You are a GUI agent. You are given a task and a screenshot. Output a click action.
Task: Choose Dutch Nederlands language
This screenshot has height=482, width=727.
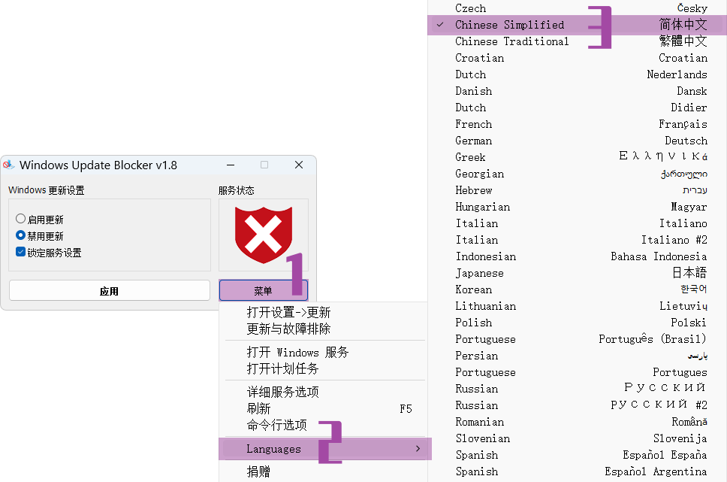coord(578,74)
